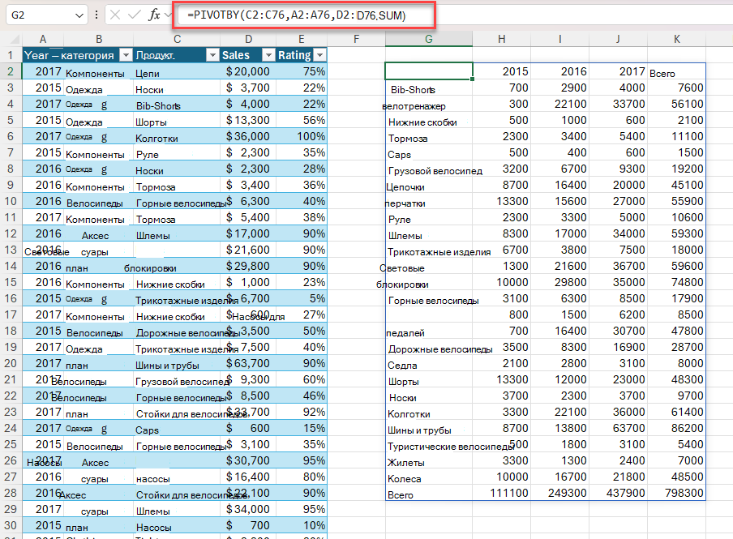Image resolution: width=733 pixels, height=539 pixels.
Task: Open the Rating column filter dropdown
Action: [x=319, y=55]
